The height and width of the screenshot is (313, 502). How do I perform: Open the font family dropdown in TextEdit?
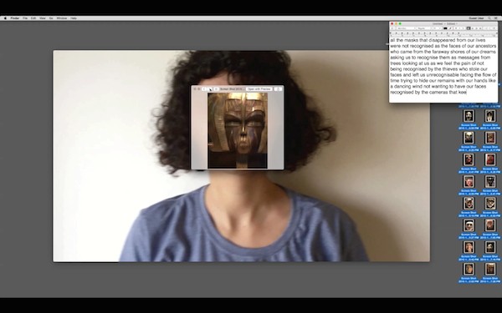pos(406,28)
